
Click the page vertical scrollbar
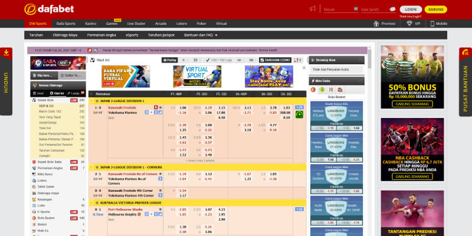[370, 59]
